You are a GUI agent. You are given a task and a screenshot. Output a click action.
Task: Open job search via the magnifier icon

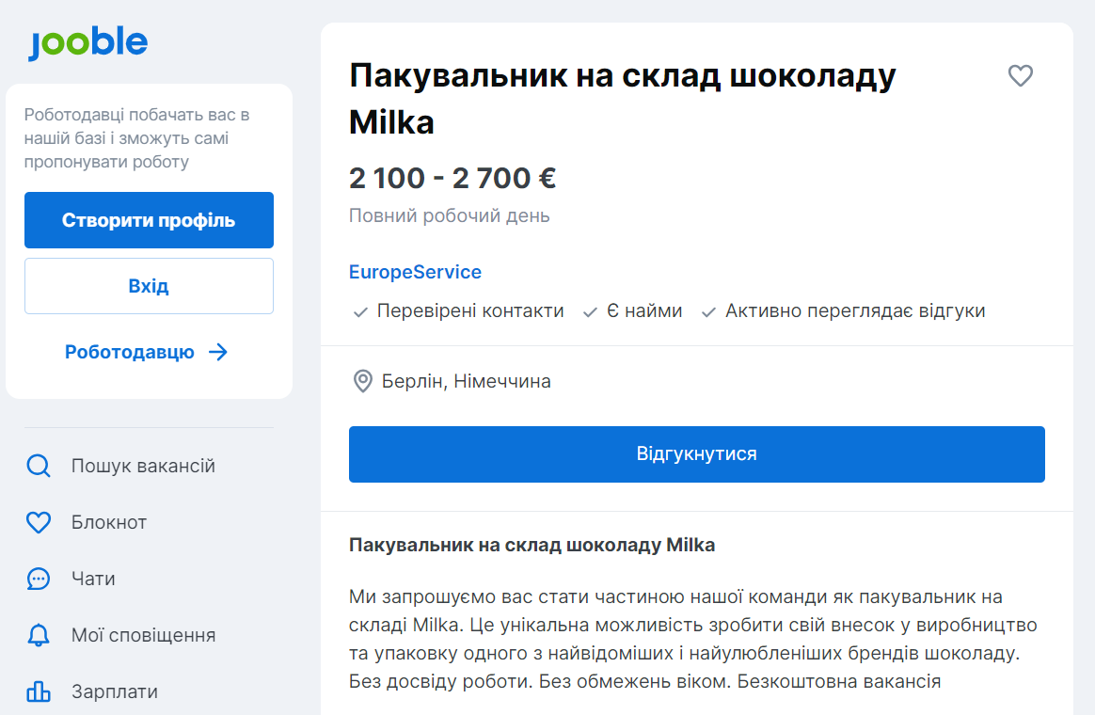click(38, 466)
